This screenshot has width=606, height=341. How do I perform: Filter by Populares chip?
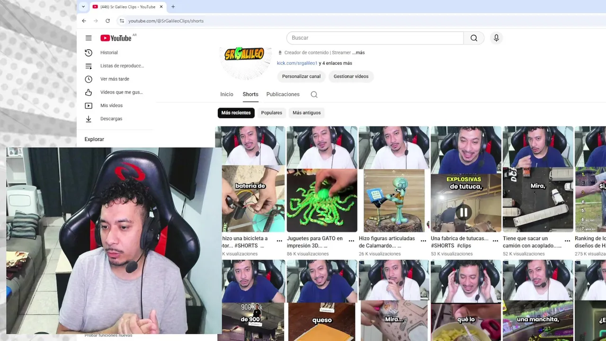point(271,113)
